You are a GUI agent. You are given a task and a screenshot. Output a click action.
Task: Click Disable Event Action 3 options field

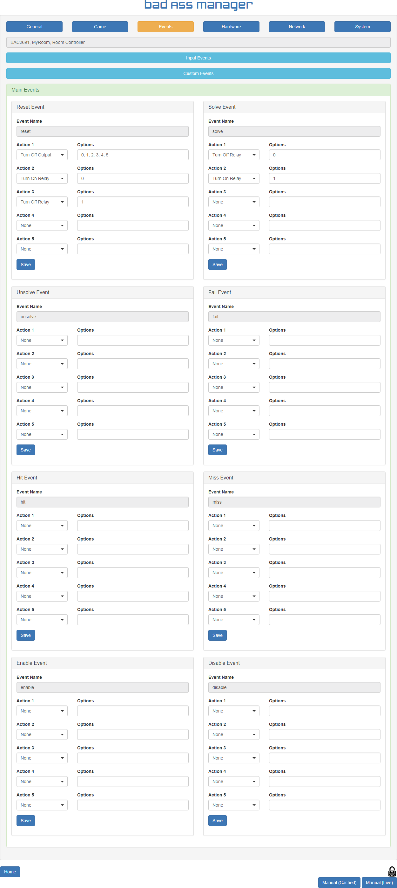tap(325, 758)
